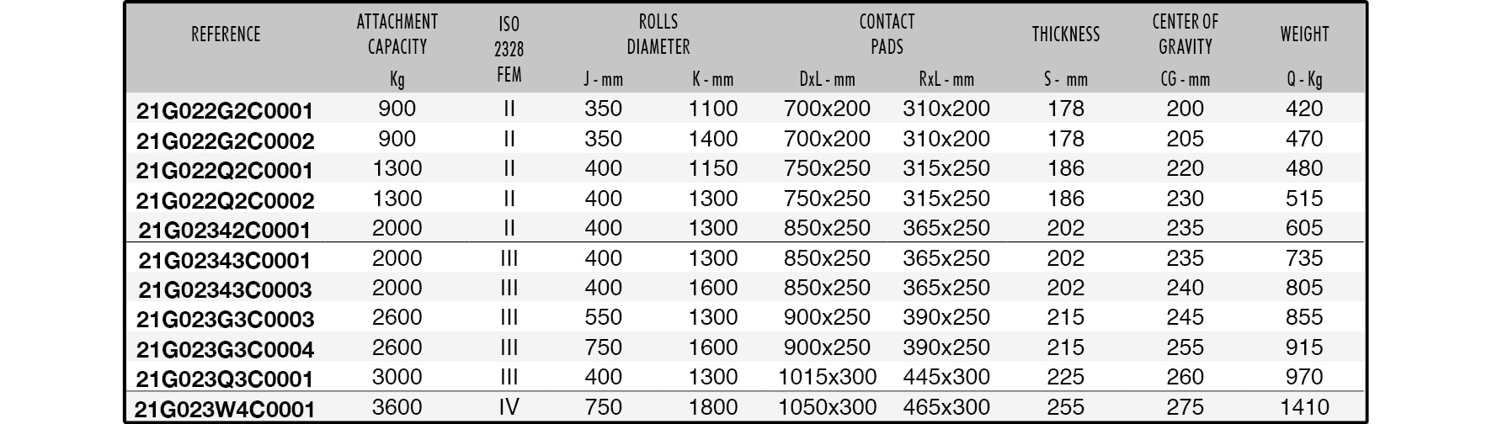Click the ATTACHMENT CAPACITY header

pos(397,34)
